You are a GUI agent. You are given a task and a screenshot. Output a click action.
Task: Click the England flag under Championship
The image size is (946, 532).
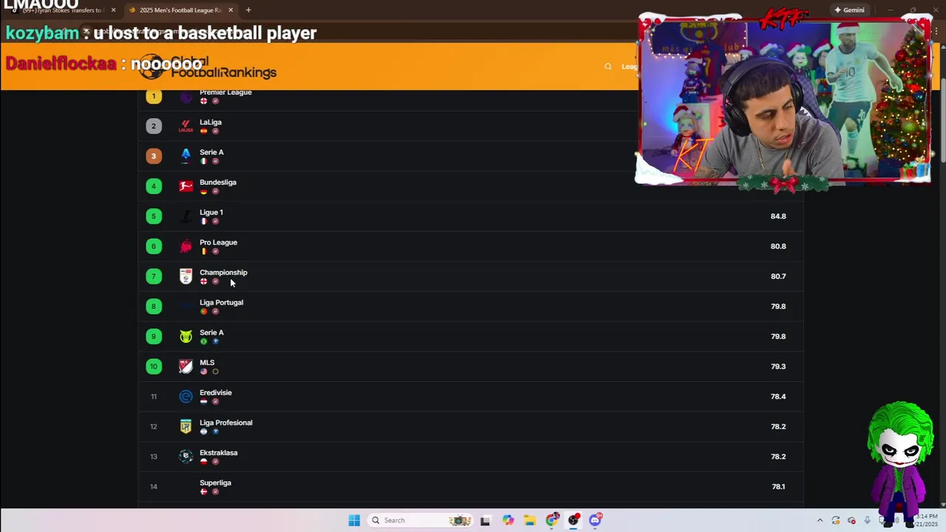203,282
